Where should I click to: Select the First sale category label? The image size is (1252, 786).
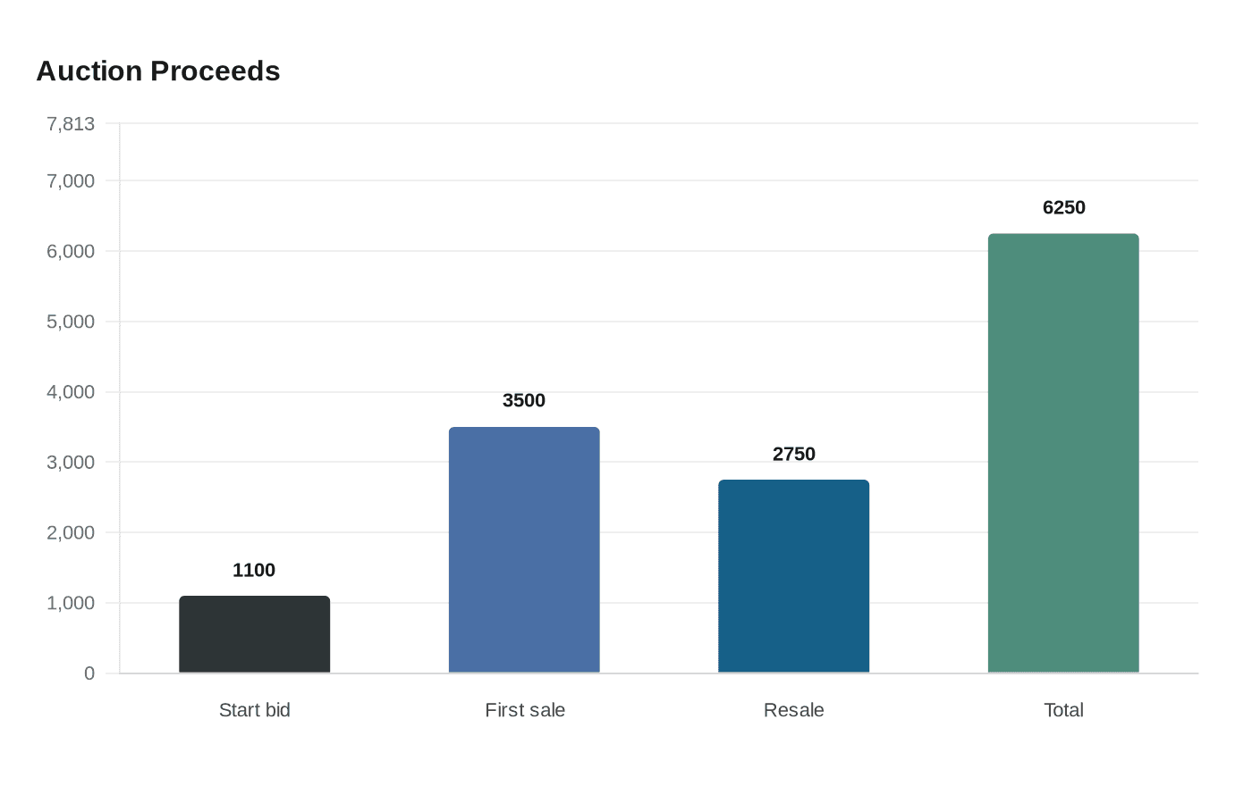coord(525,710)
